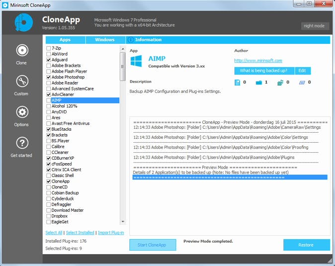This screenshot has width=335, height=266.
Task: Click the CloneApp logo icon
Action: click(24, 22)
